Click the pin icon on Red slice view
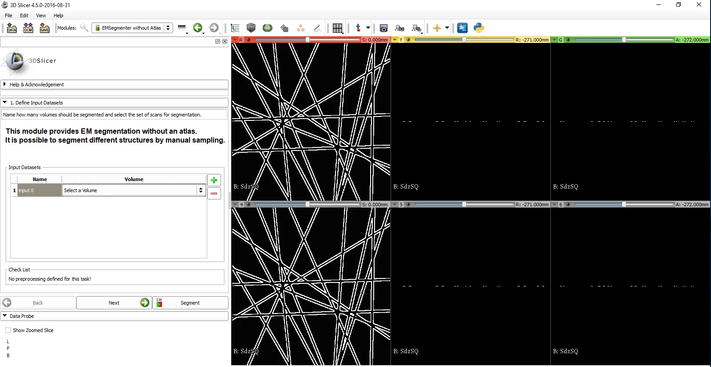This screenshot has height=367, width=711. click(x=235, y=40)
